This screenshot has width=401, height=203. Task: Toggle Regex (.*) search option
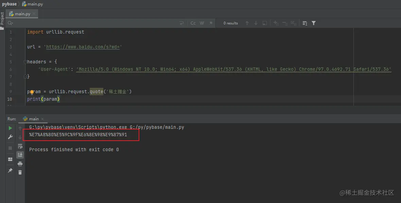click(x=211, y=23)
